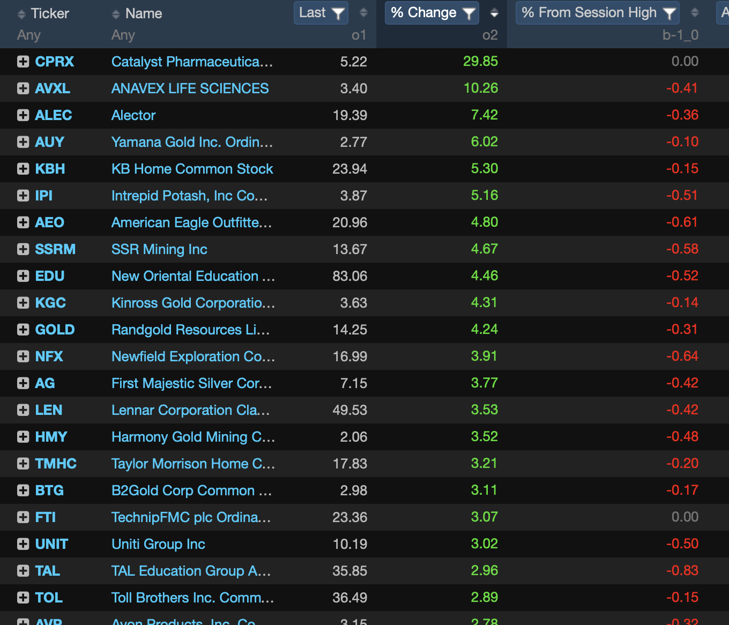Focus the Name 'Any' filter field
This screenshot has height=625, width=729.
click(123, 35)
